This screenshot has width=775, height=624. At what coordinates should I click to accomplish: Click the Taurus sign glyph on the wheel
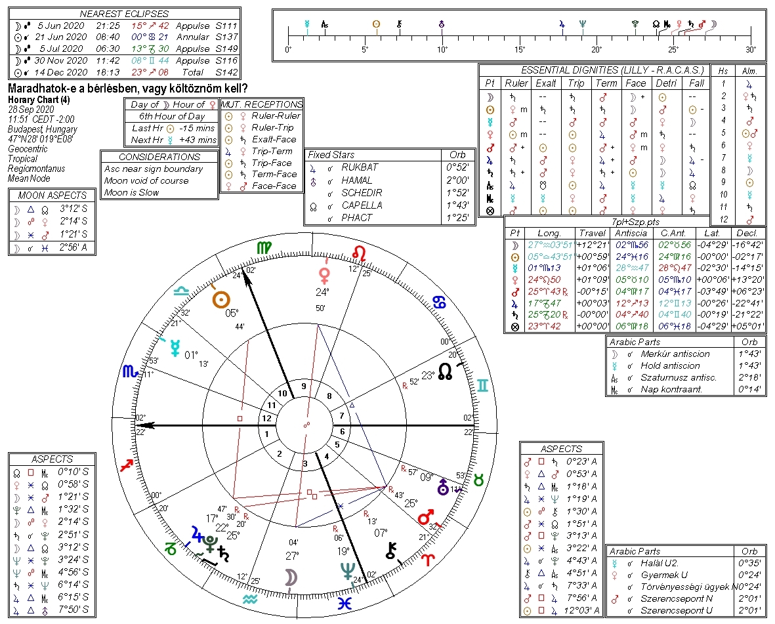[x=478, y=479]
